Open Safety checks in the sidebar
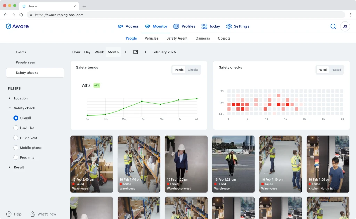Image resolution: width=356 pixels, height=219 pixels. pos(35,73)
